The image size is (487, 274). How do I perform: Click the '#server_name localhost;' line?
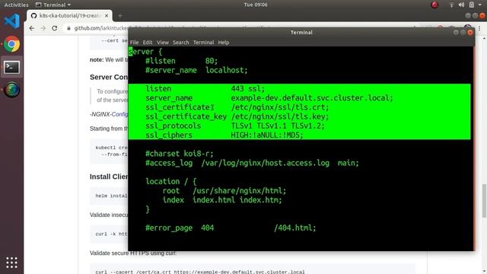pos(196,70)
